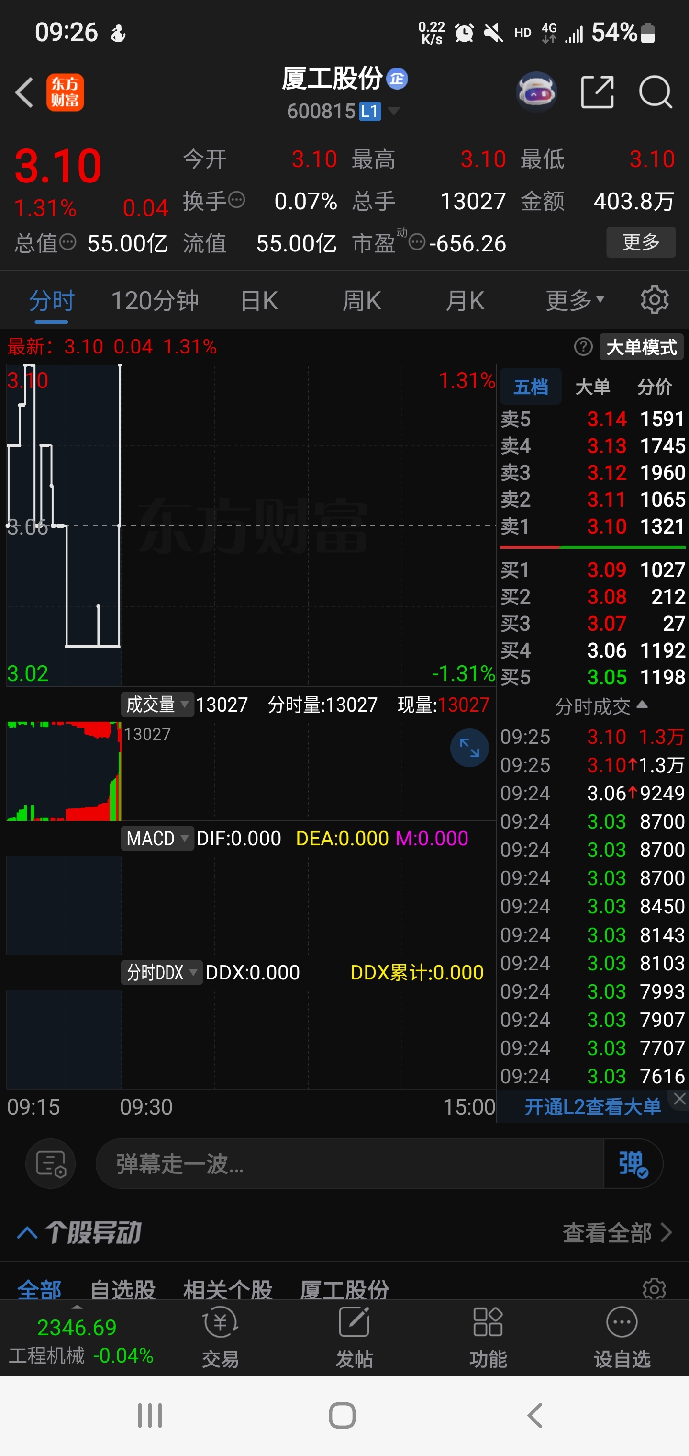Select 自选股 tab under 个股异动
689x1456 pixels.
tap(122, 1289)
